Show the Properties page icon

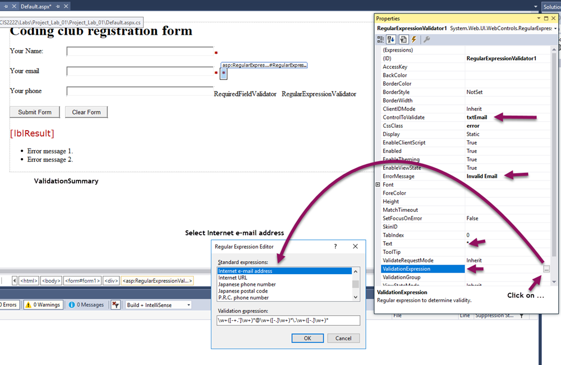[x=403, y=40]
